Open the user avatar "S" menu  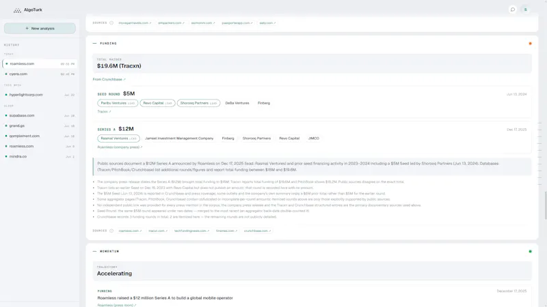525,10
